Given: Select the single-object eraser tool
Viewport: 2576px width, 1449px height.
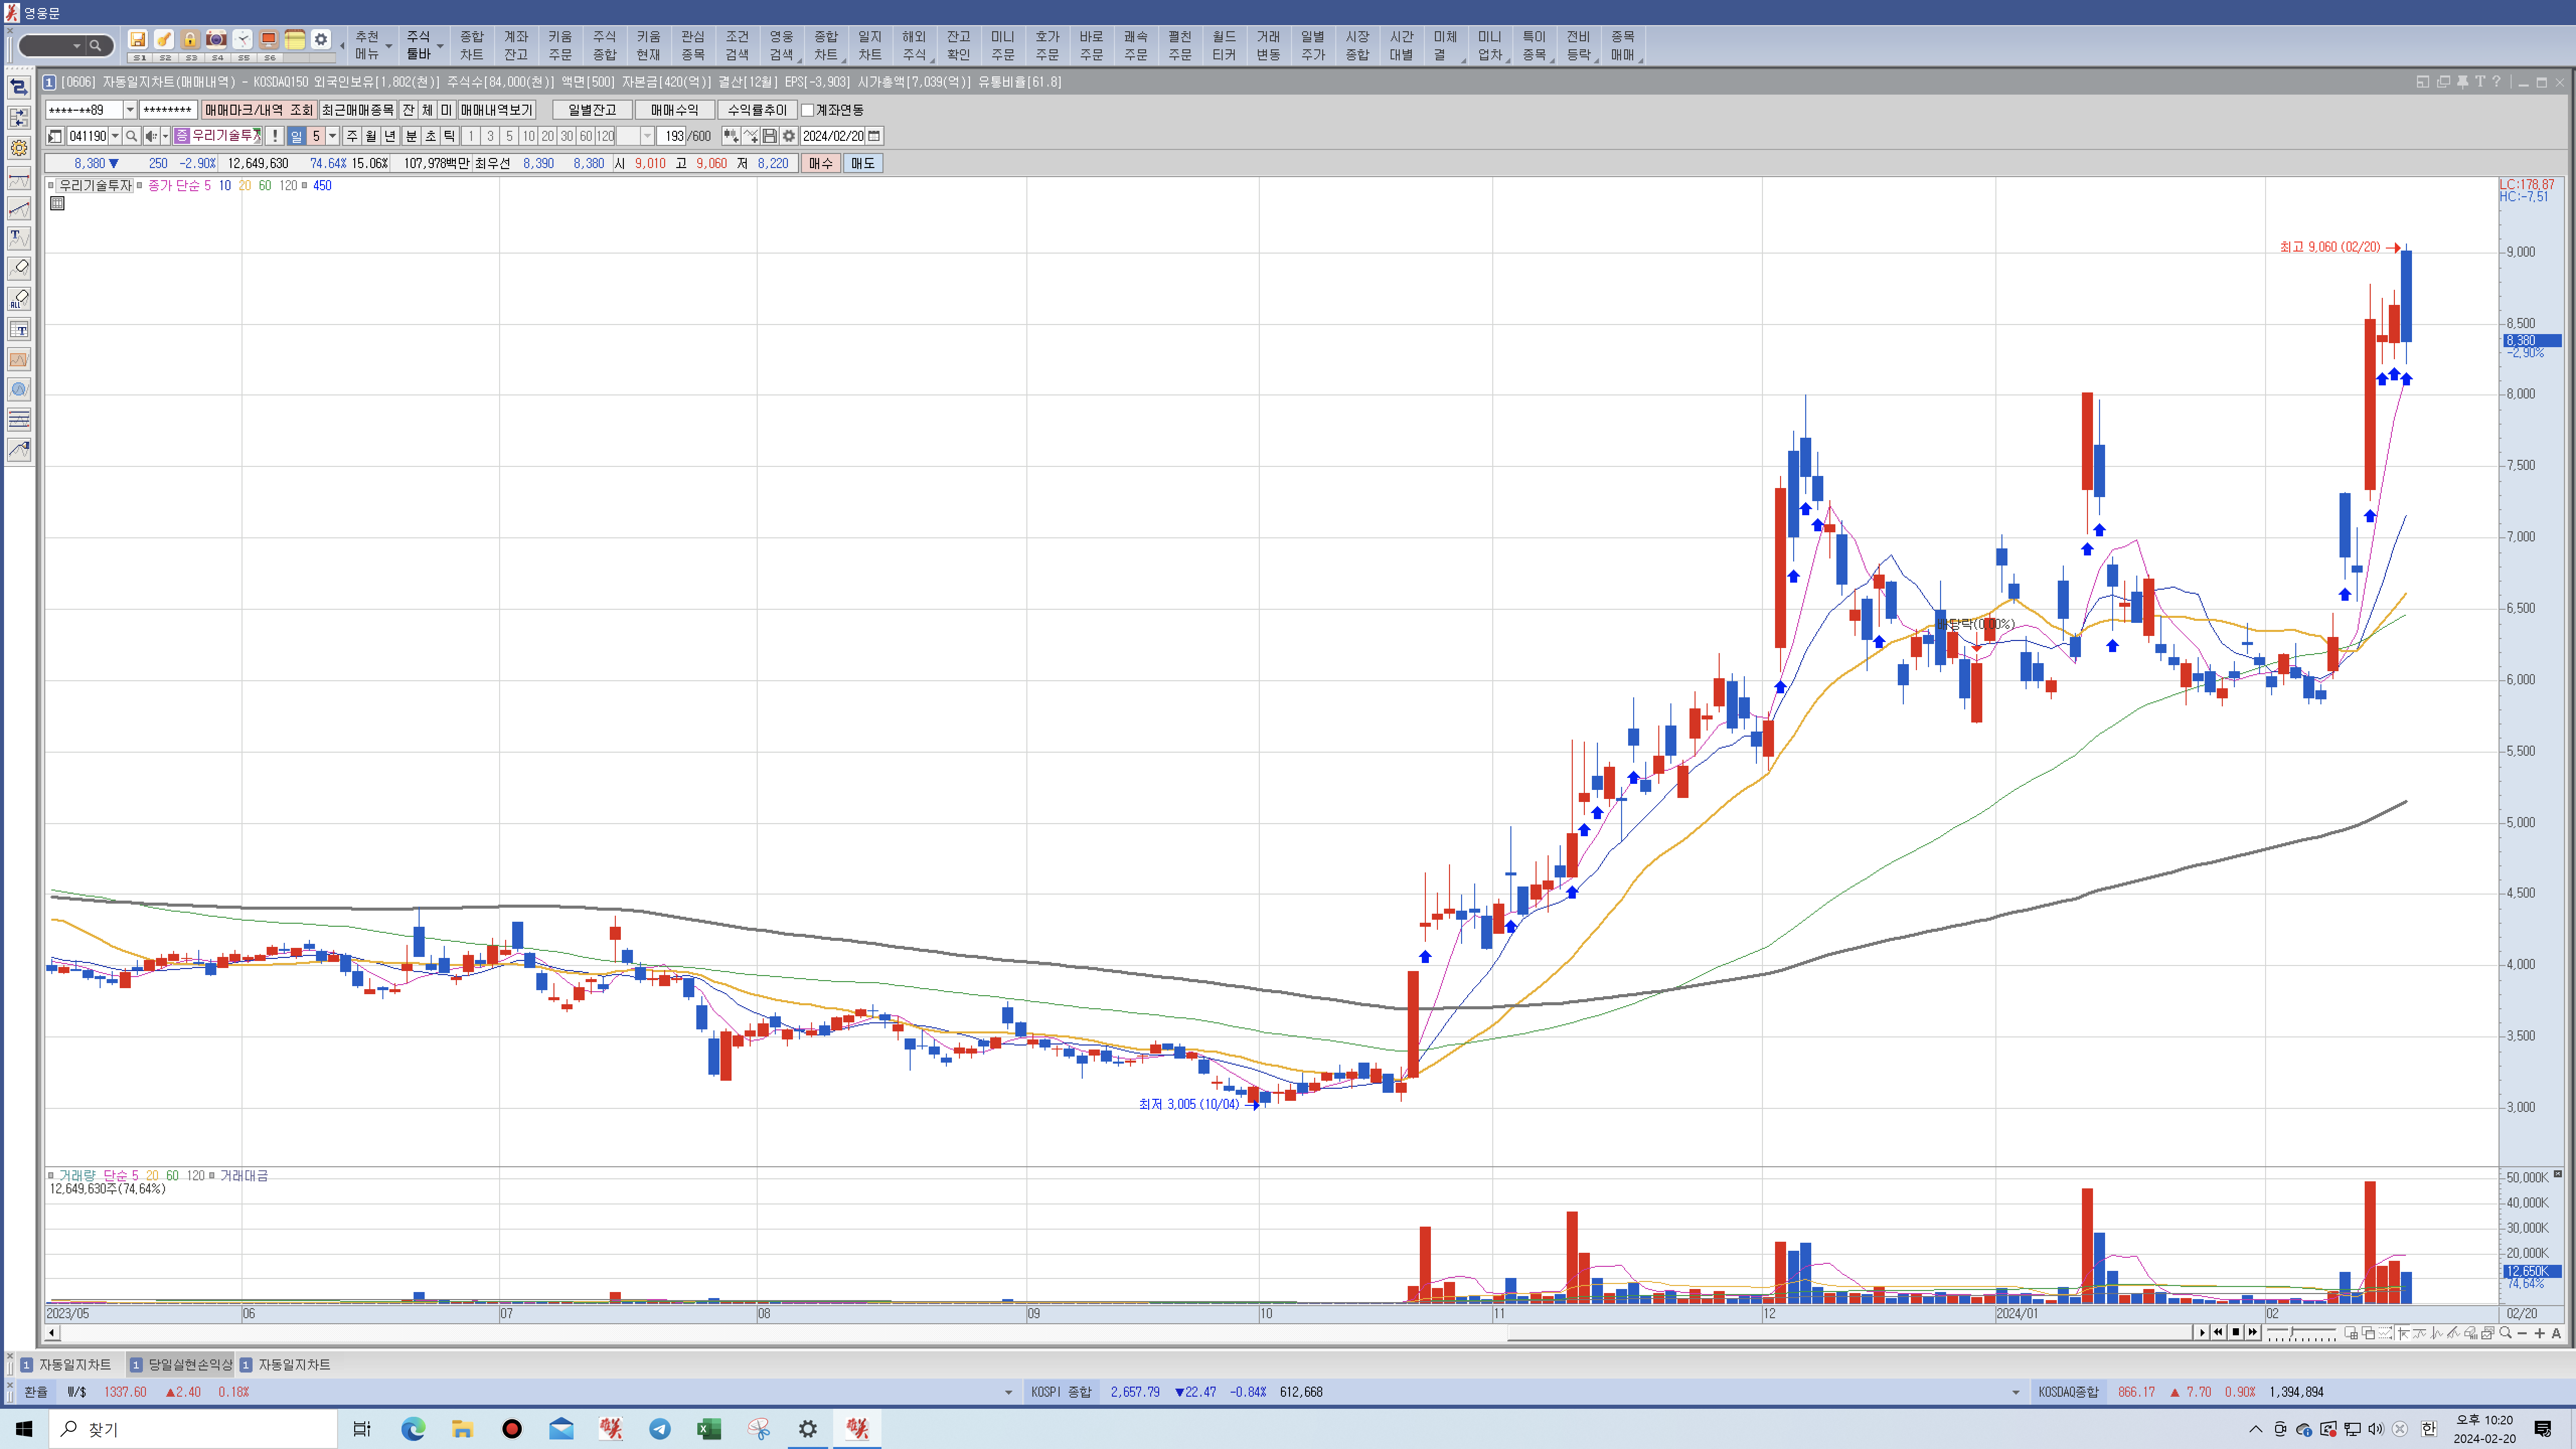Looking at the screenshot, I should [19, 268].
